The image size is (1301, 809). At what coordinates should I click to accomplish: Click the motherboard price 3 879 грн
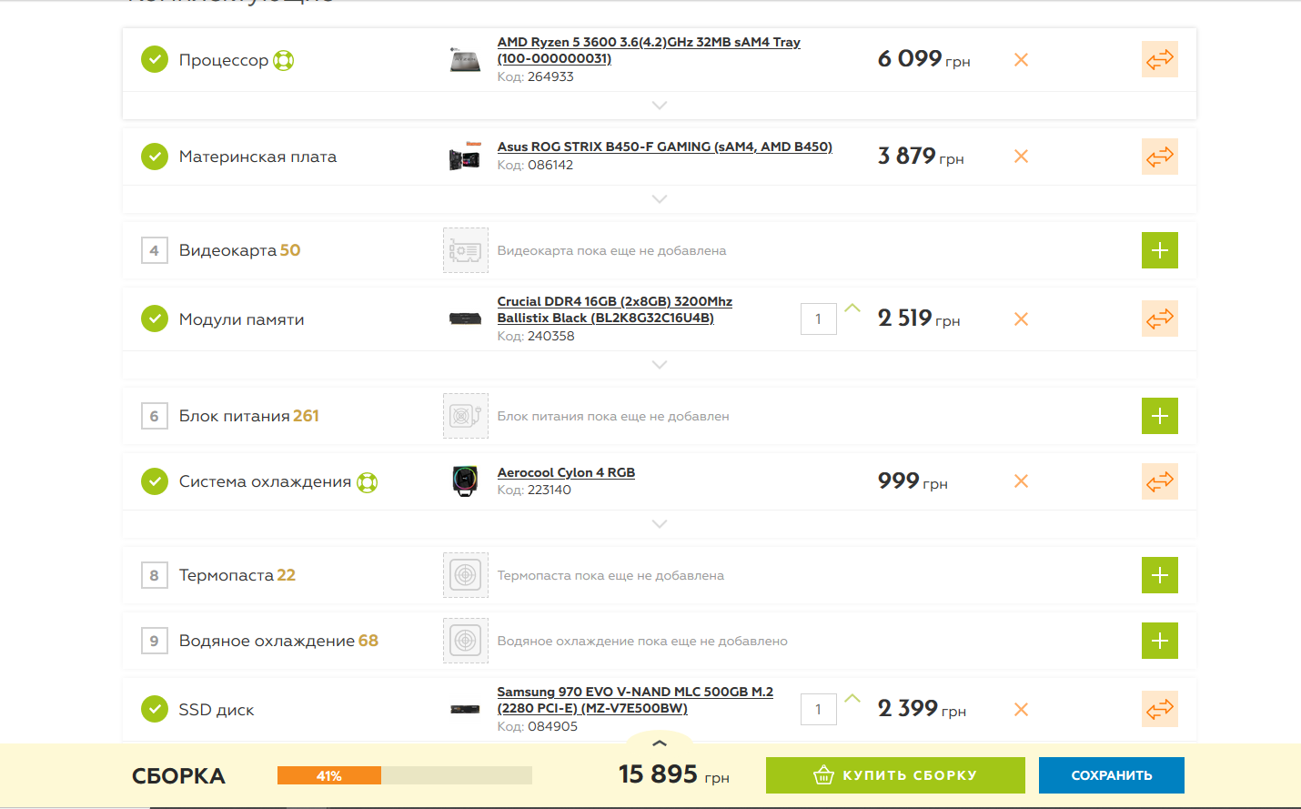(921, 157)
